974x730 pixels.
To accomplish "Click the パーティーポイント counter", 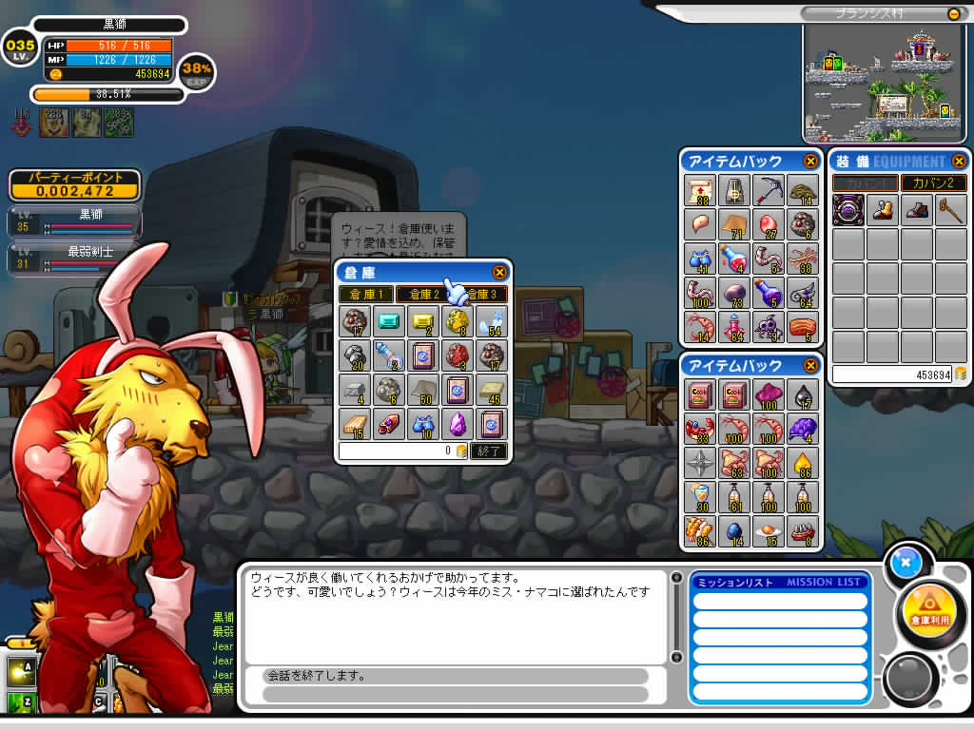I will pos(74,185).
